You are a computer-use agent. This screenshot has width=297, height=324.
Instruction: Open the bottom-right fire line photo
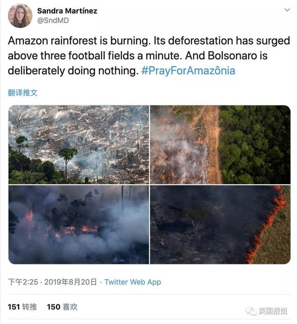click(220, 225)
